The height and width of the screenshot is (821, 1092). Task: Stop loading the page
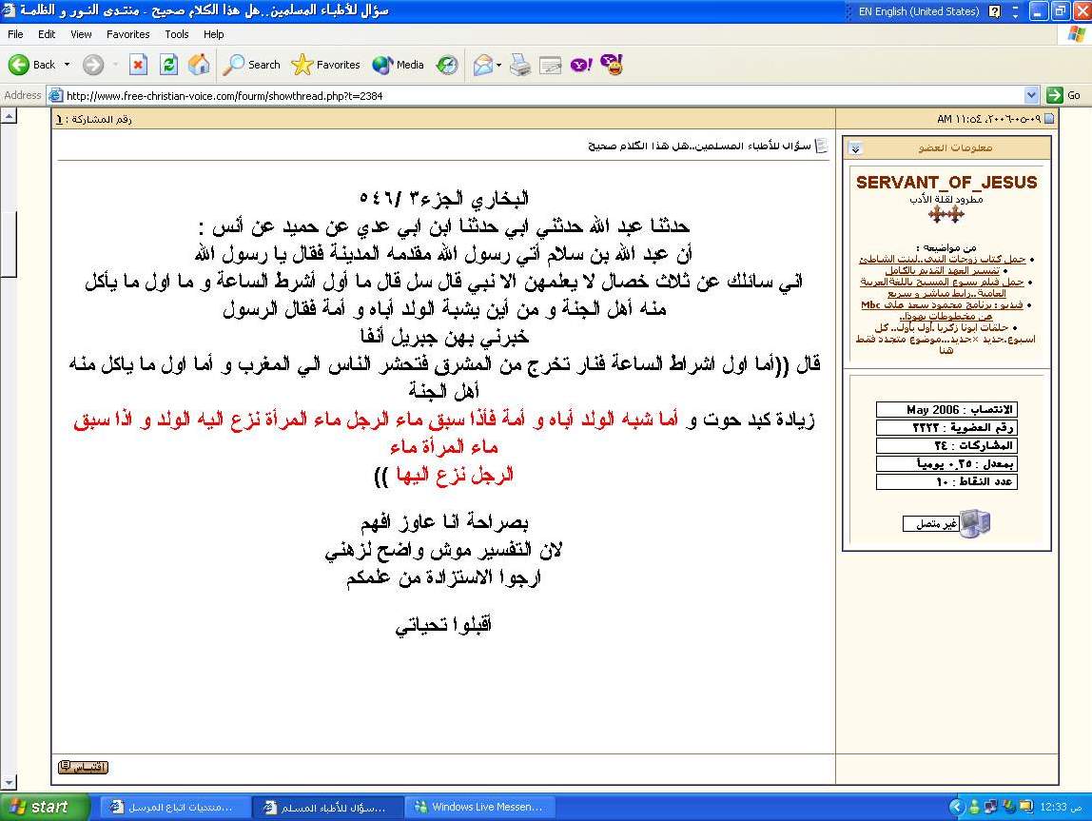pyautogui.click(x=138, y=65)
